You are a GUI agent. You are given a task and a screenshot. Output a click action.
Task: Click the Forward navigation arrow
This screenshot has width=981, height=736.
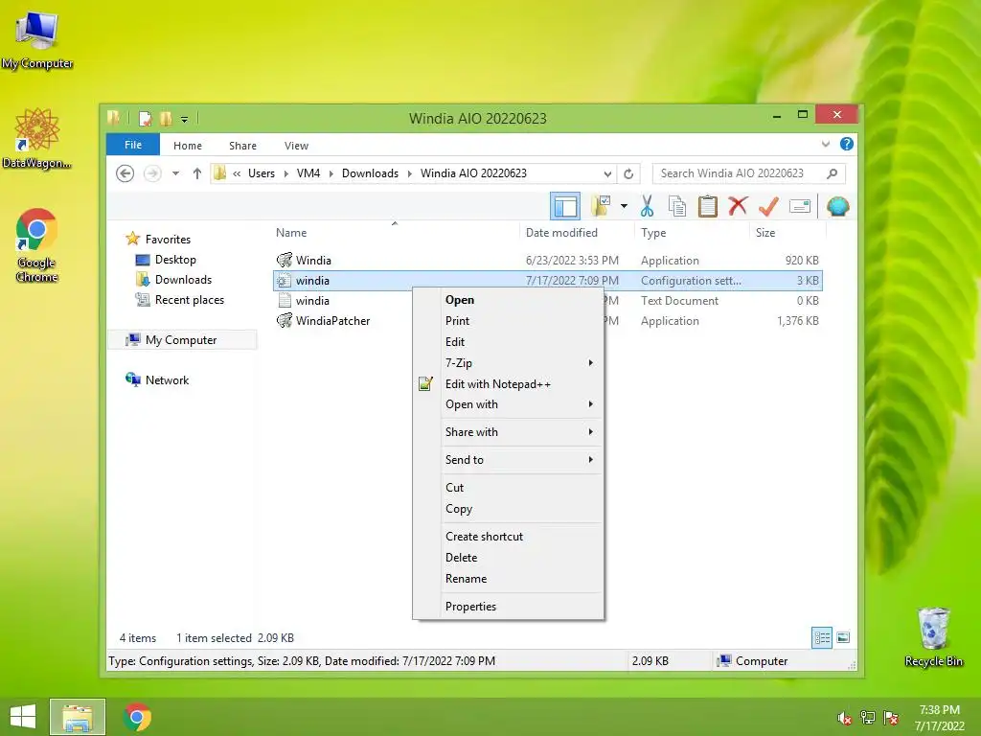(152, 173)
